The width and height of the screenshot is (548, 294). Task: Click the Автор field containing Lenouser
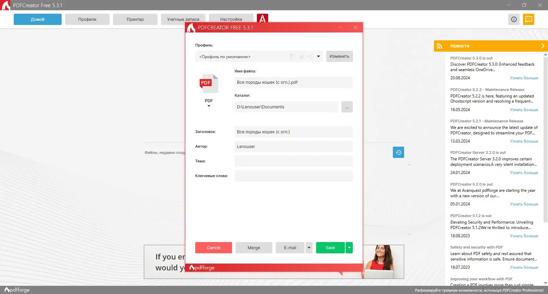coord(294,147)
